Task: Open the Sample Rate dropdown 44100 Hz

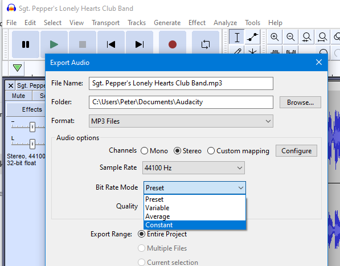Action: pyautogui.click(x=194, y=168)
